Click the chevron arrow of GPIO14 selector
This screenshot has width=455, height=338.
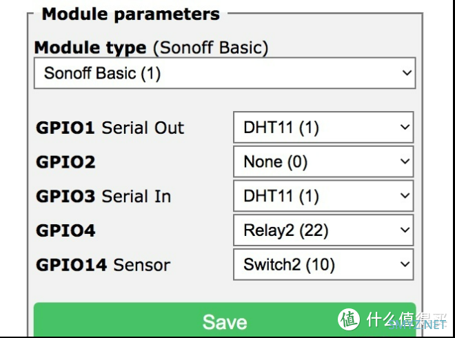point(405,264)
